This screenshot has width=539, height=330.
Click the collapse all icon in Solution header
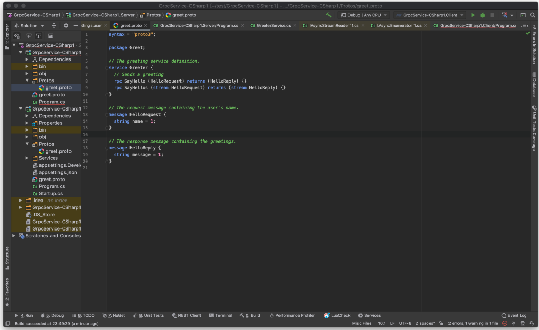54,25
